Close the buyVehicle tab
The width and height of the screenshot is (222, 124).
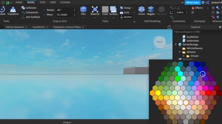tap(47, 27)
